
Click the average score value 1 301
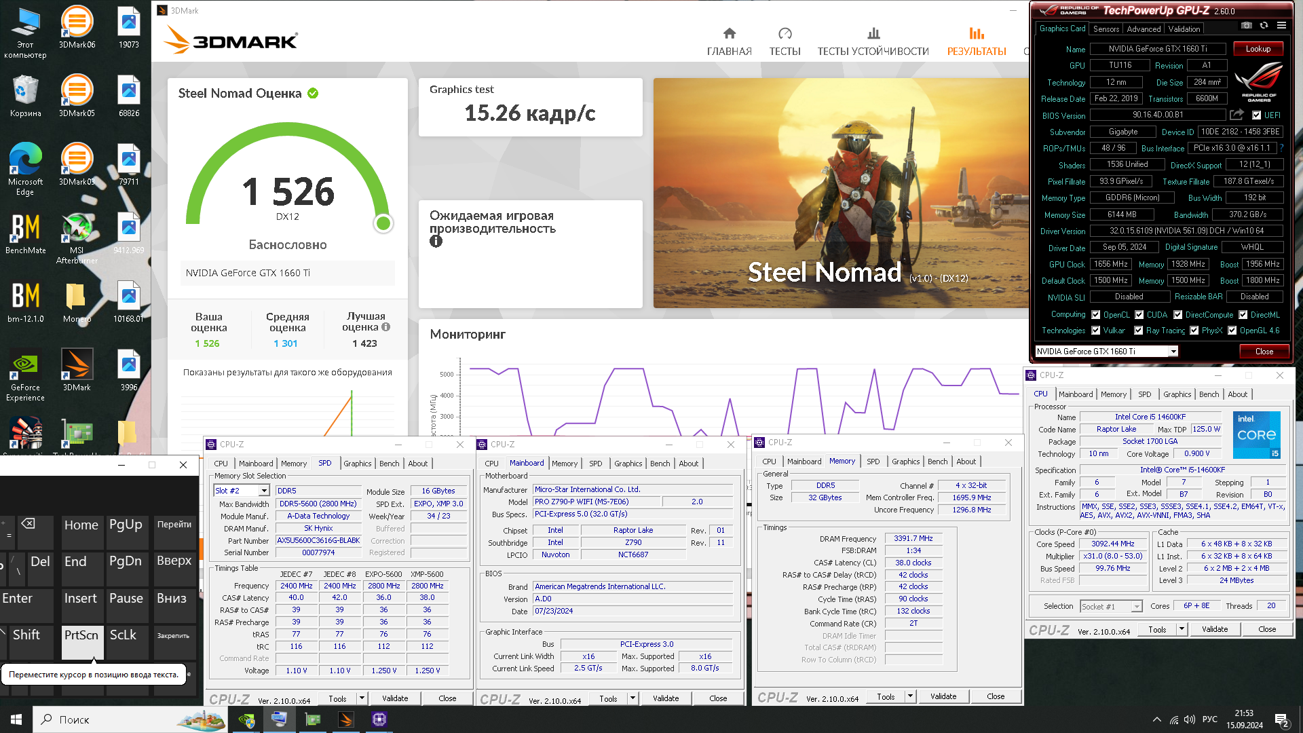click(286, 343)
